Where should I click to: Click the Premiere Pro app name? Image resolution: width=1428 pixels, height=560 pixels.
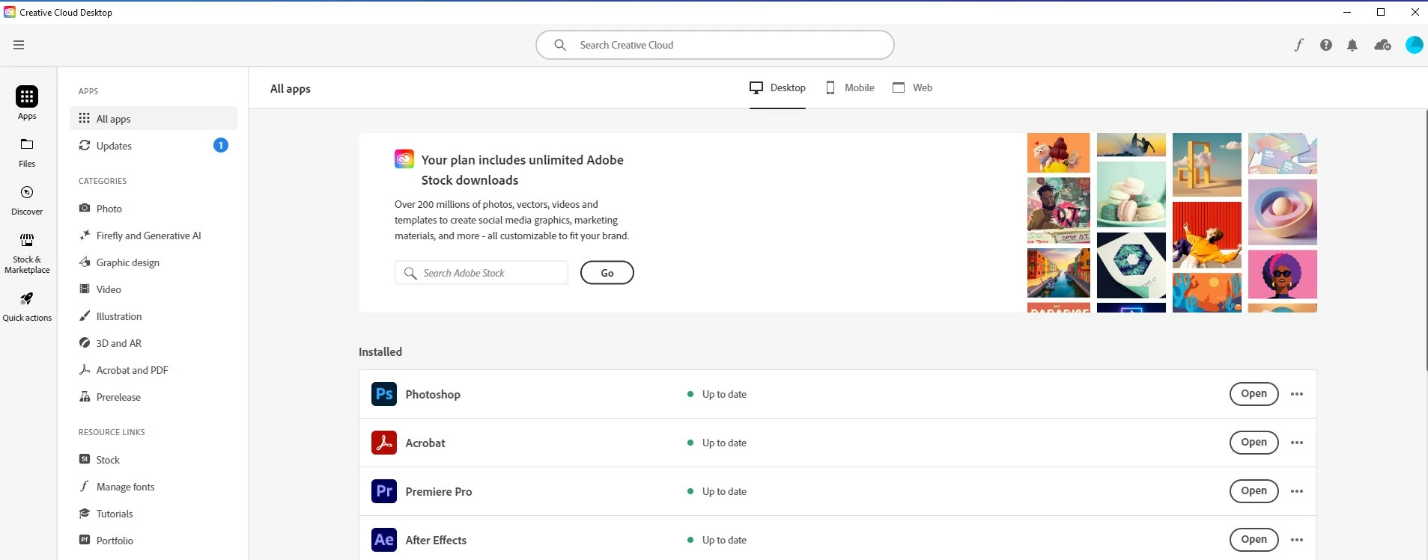tap(439, 492)
